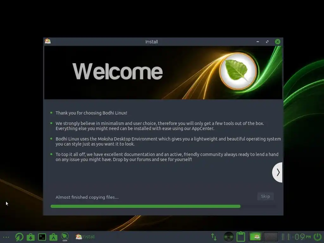Open the three-dots main menu in panel
Viewport: 324px width, 243px height.
pyautogui.click(x=6, y=237)
